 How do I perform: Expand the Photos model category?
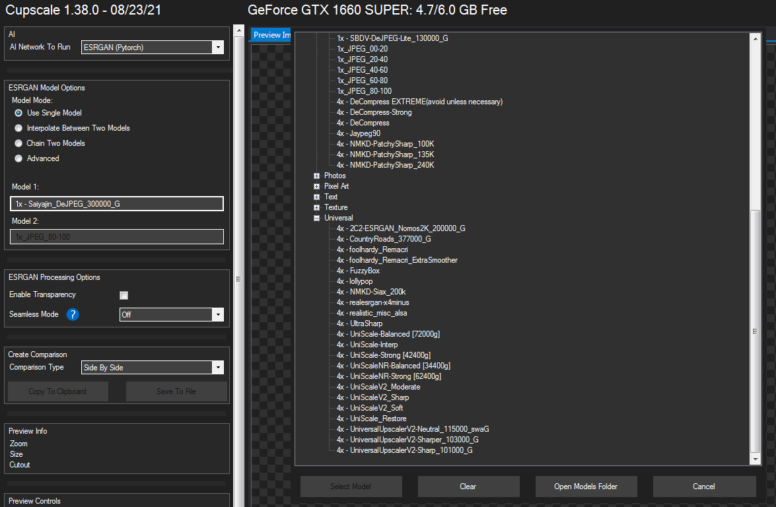(x=317, y=176)
